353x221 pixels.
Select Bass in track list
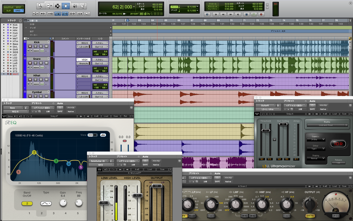coord(15,44)
